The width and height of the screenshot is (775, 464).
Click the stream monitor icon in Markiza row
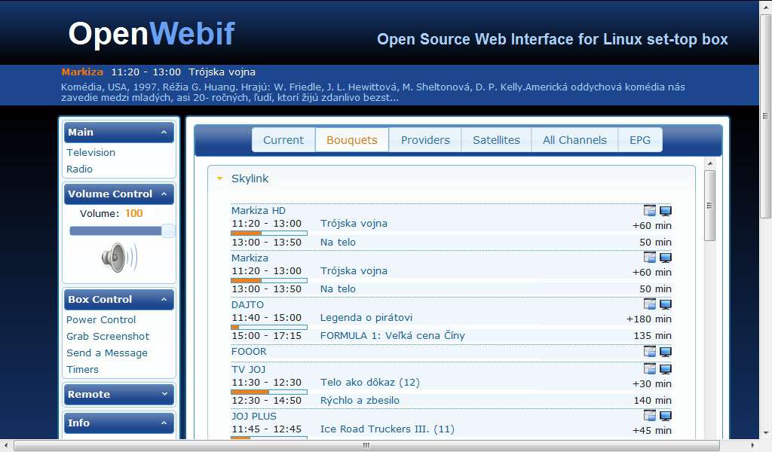click(665, 257)
